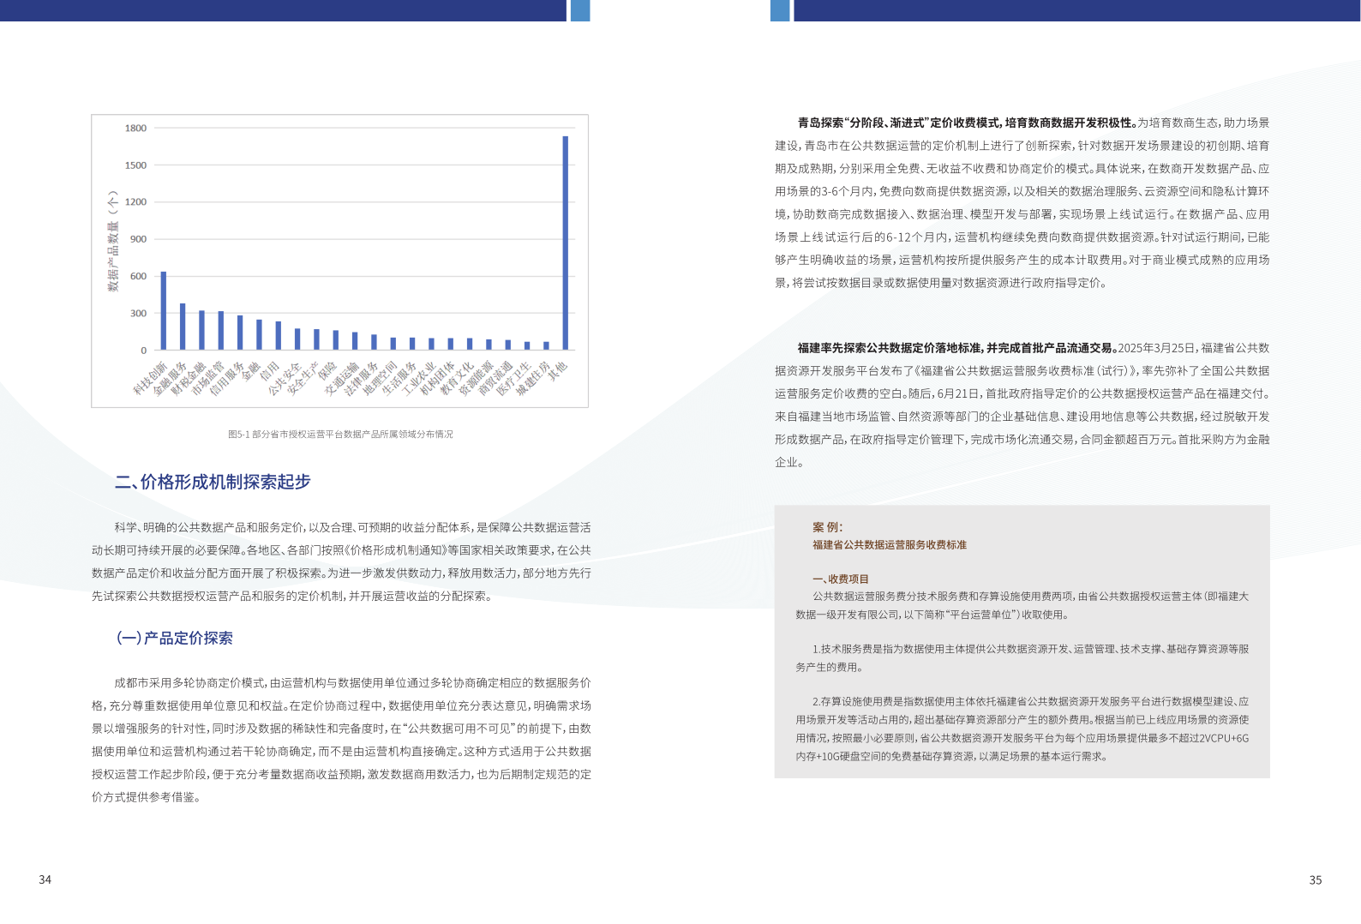This screenshot has width=1361, height=924.
Task: Click the case title '福建省公共数据运营服务收费标准'
Action: pos(890,545)
